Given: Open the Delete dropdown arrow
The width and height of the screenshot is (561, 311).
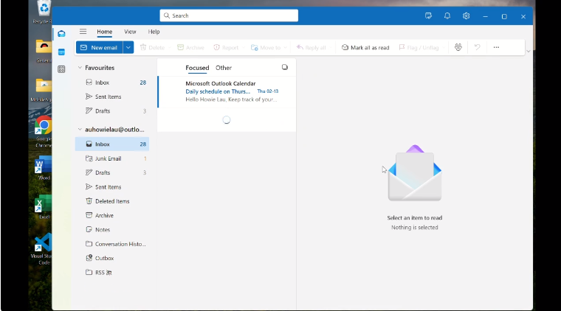Looking at the screenshot, I should coord(169,47).
